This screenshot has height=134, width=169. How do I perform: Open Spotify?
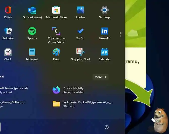pyautogui.click(x=32, y=33)
